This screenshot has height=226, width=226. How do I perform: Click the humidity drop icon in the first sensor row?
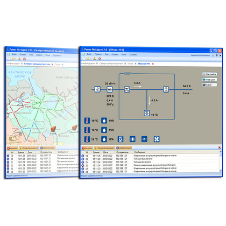pos(104,121)
